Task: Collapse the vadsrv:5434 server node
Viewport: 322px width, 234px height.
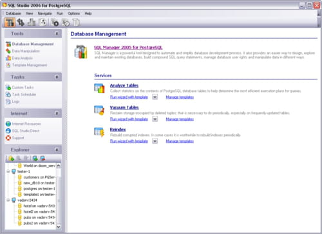Action: [x=8, y=200]
